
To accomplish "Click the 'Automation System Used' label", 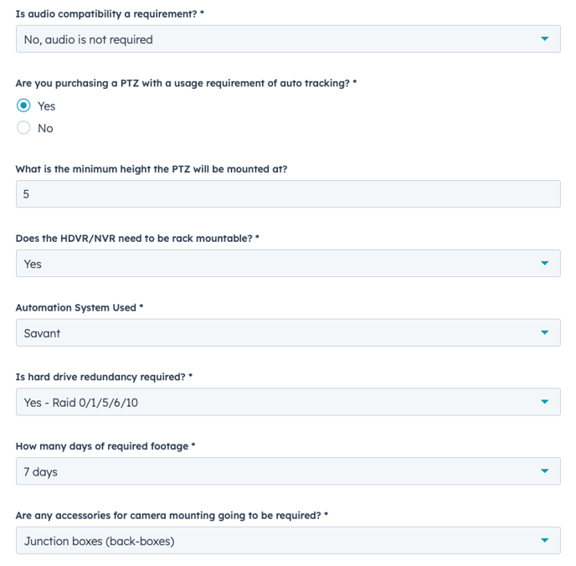I will (x=77, y=307).
